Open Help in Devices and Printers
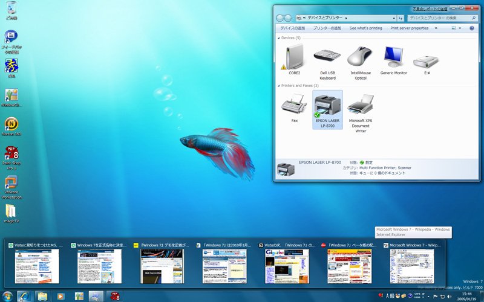 472,28
